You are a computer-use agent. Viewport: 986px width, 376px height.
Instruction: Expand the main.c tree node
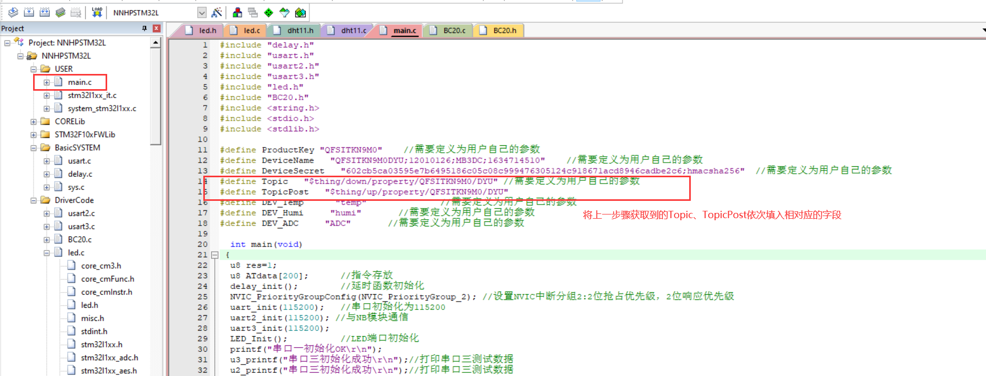[47, 82]
